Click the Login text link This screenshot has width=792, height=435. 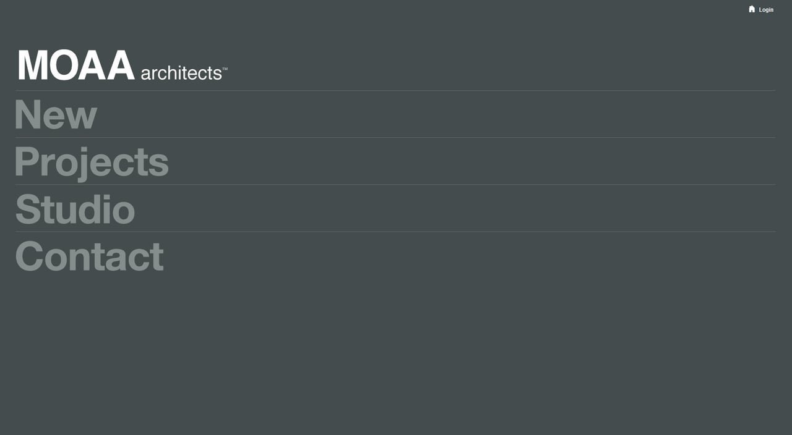click(x=766, y=9)
